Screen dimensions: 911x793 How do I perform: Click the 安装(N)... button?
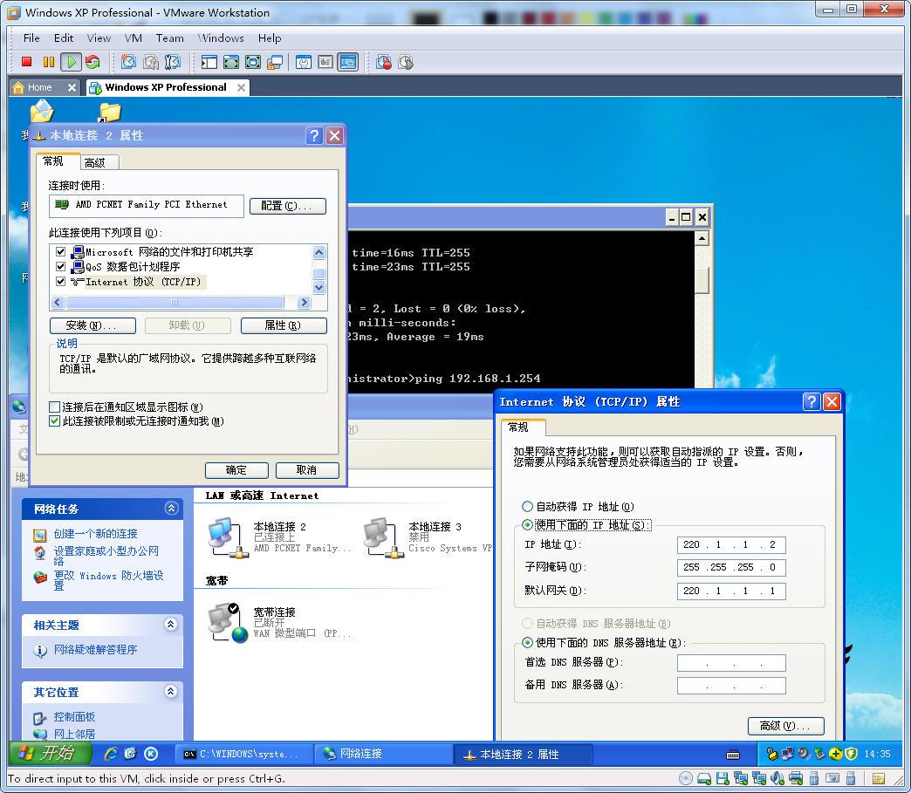tap(93, 325)
